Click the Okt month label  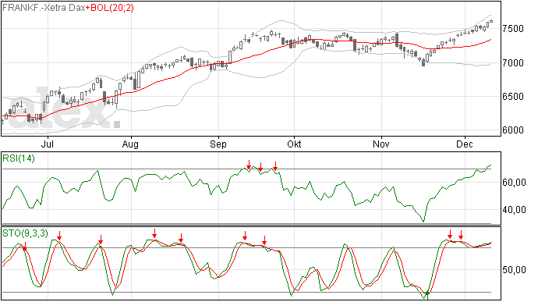point(294,144)
